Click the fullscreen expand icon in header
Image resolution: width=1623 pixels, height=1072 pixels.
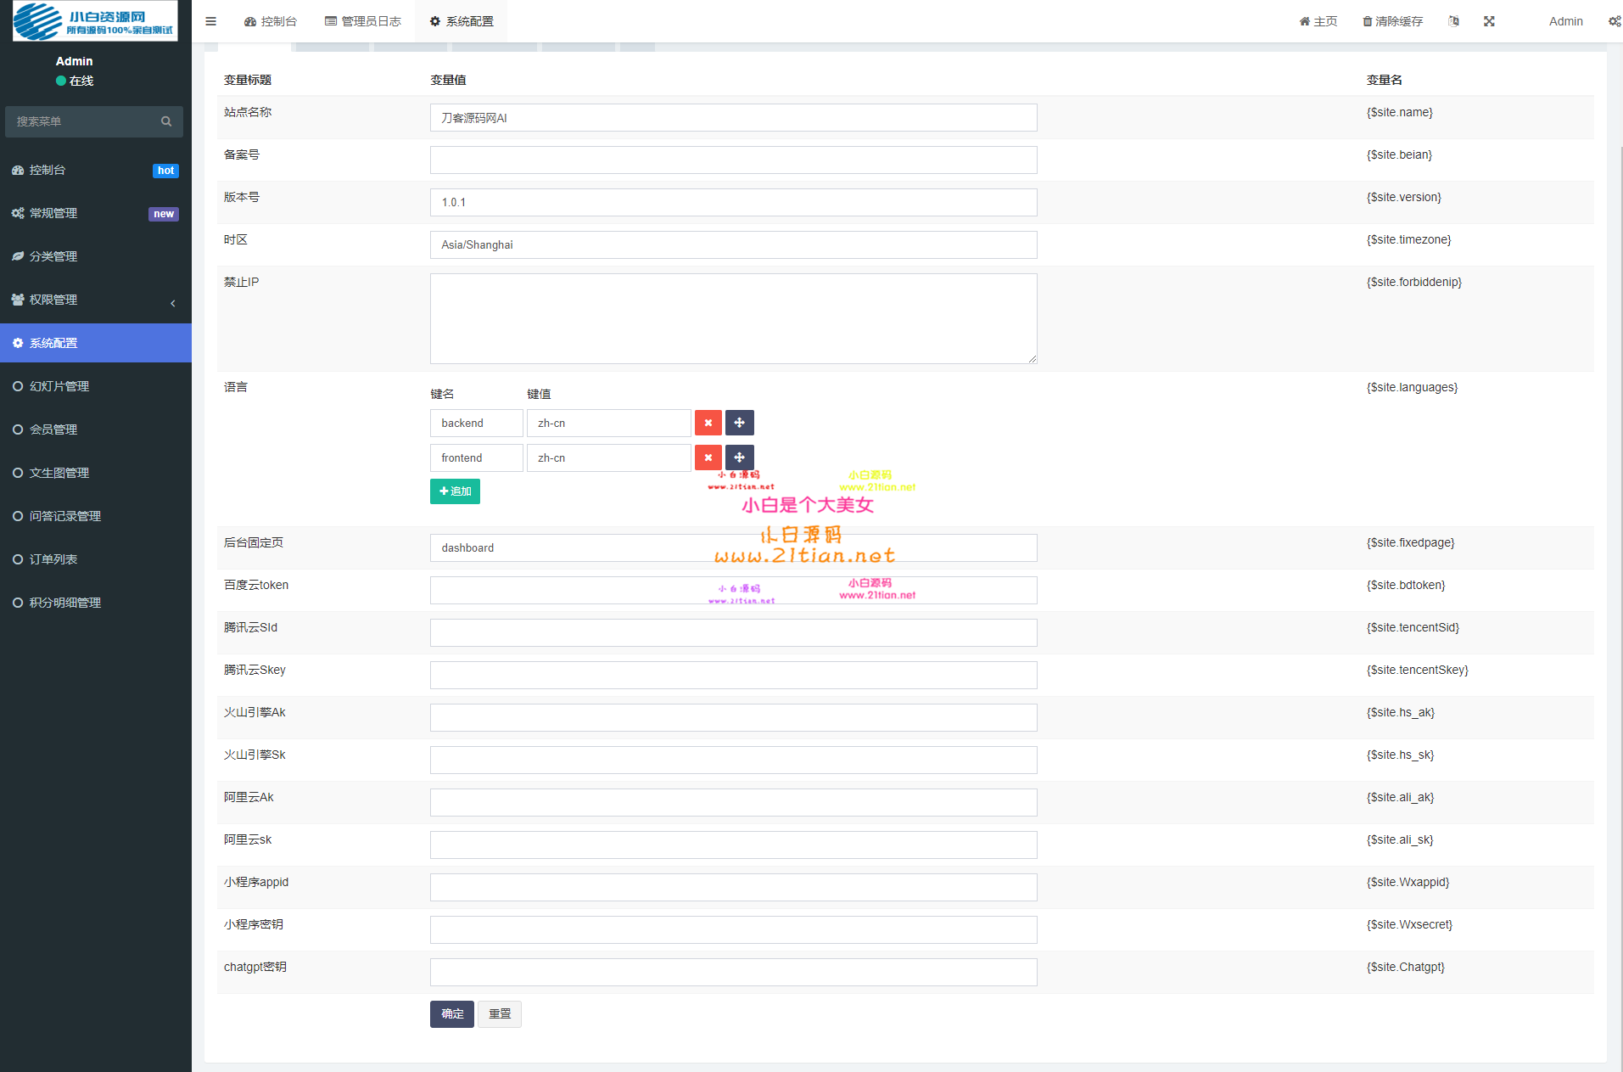click(x=1489, y=21)
